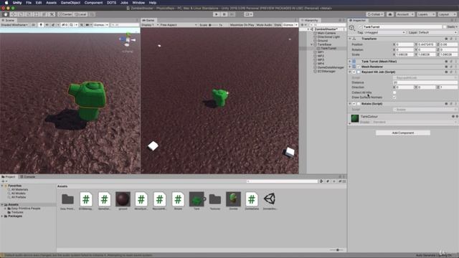
Task: Open the Tag Untagged dropdown
Action: click(x=384, y=32)
